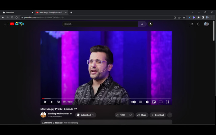Switch to the miniplayer
Viewport: 216px width, 135px height.
coord(154,102)
